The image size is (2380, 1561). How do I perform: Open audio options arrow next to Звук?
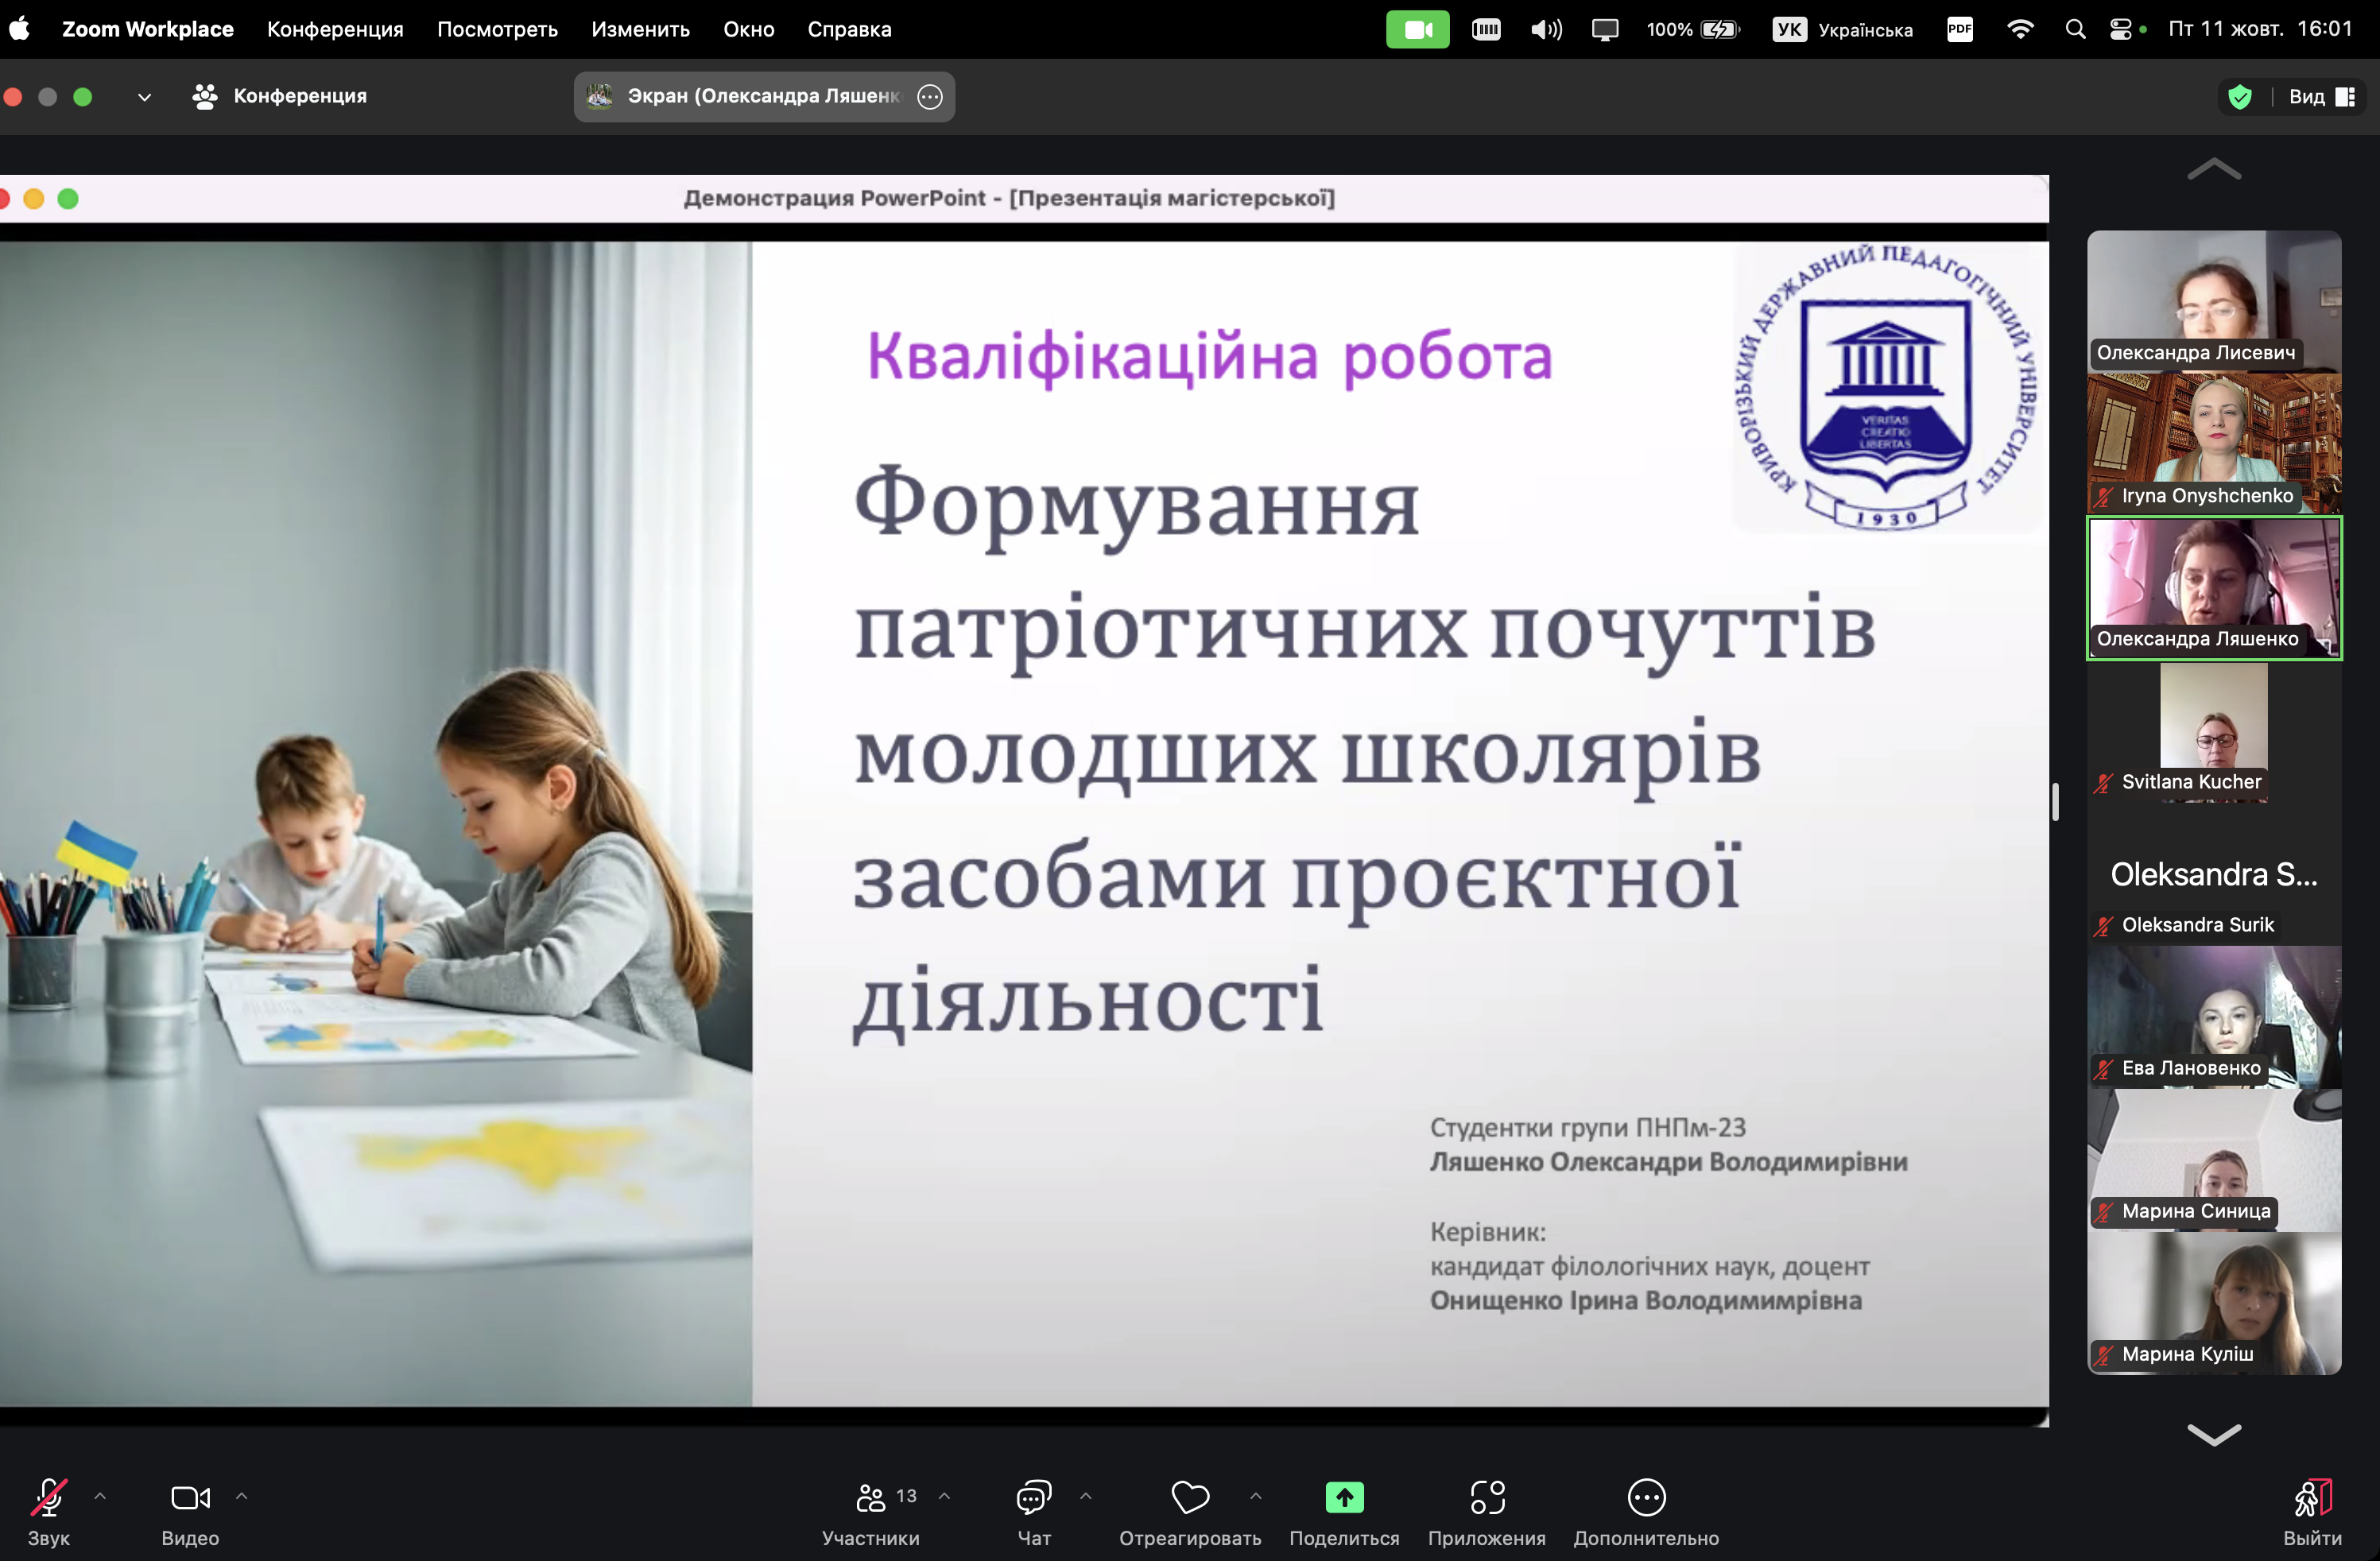pos(100,1496)
